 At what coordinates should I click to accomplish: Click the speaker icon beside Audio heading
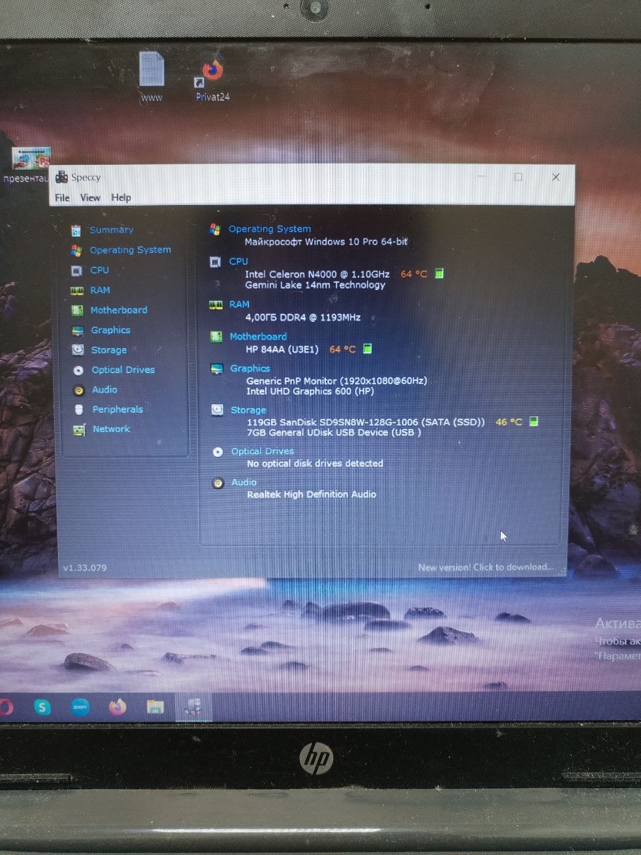(x=218, y=483)
